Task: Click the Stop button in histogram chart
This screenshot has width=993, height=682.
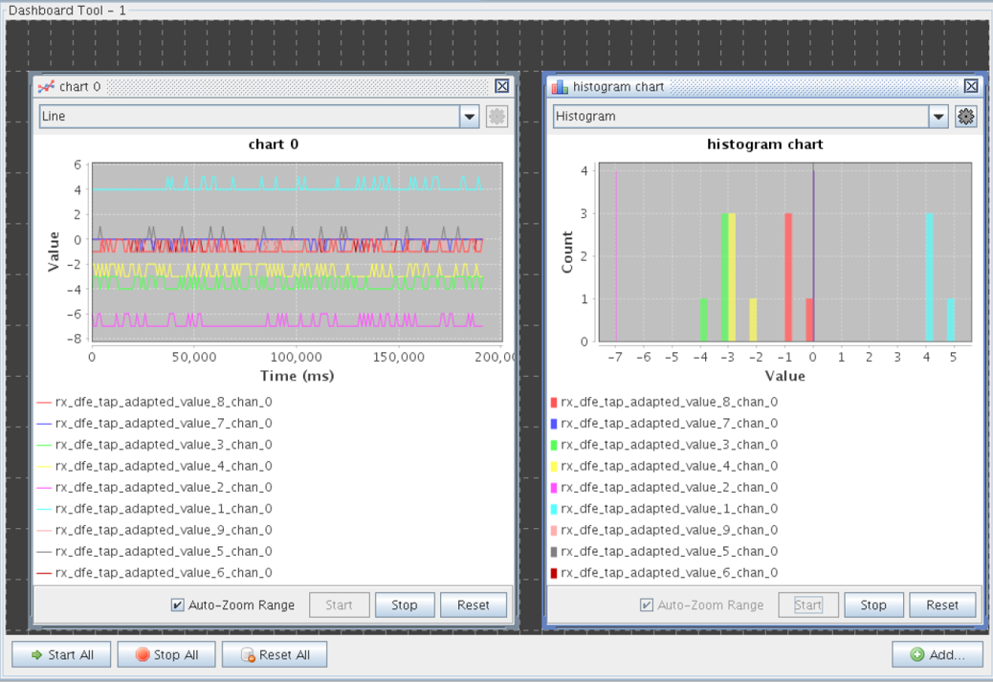Action: pyautogui.click(x=873, y=605)
